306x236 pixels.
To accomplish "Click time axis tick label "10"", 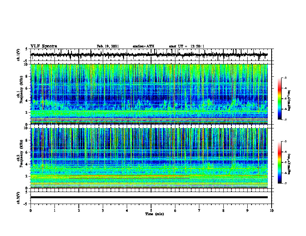I will pyautogui.click(x=272, y=211).
